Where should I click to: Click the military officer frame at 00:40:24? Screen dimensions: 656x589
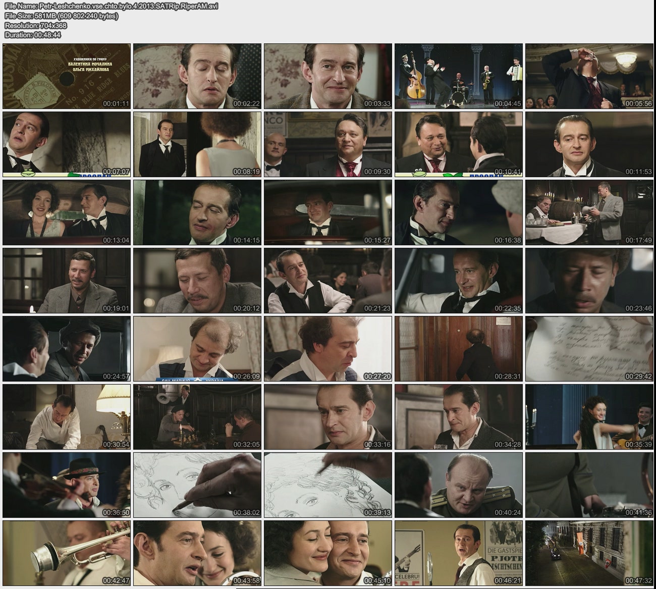(458, 485)
